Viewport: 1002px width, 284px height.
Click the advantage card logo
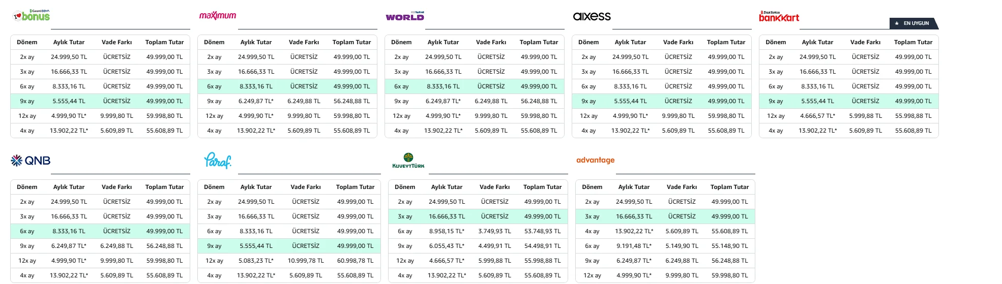click(x=596, y=160)
